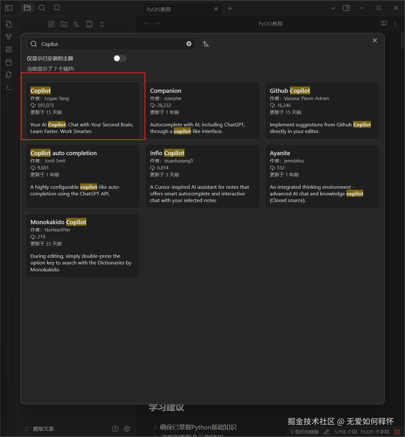Open settings gear icon
The width and height of the screenshot is (405, 437).
point(127,429)
